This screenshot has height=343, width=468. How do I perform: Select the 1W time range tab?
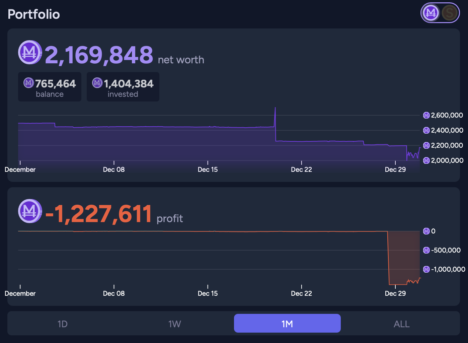coord(175,324)
